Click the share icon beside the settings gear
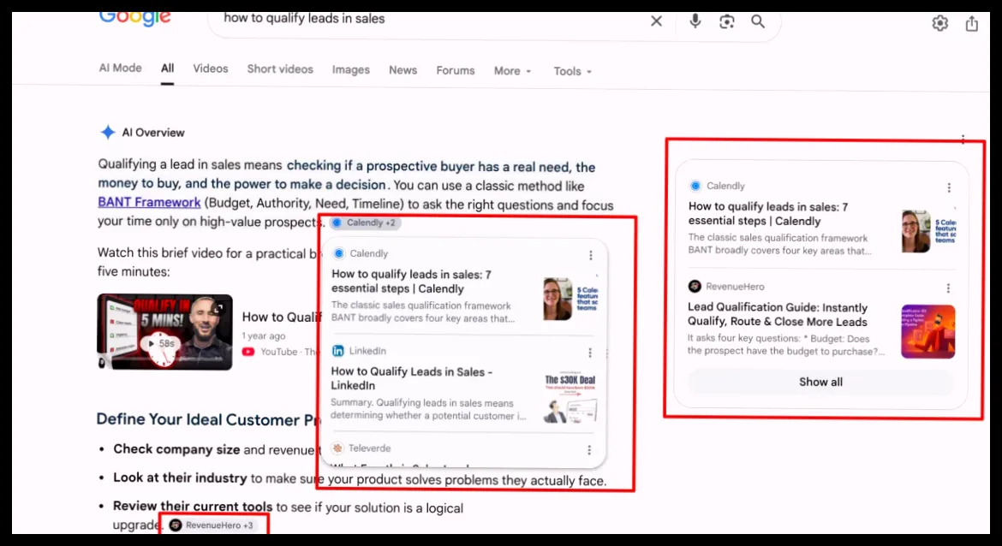 pos(972,24)
